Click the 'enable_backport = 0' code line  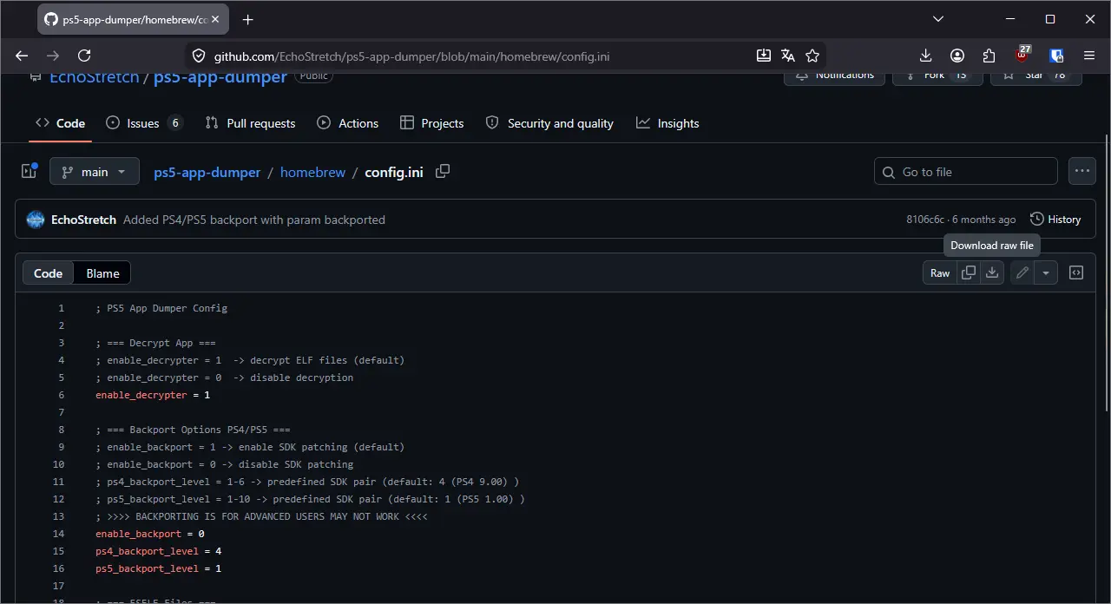point(150,534)
